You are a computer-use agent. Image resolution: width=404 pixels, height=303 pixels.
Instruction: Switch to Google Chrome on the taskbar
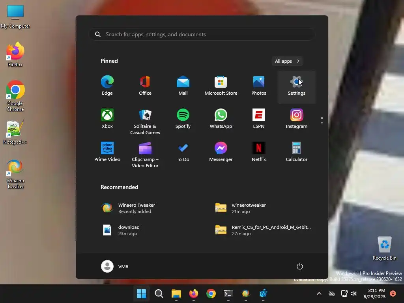coord(211,294)
